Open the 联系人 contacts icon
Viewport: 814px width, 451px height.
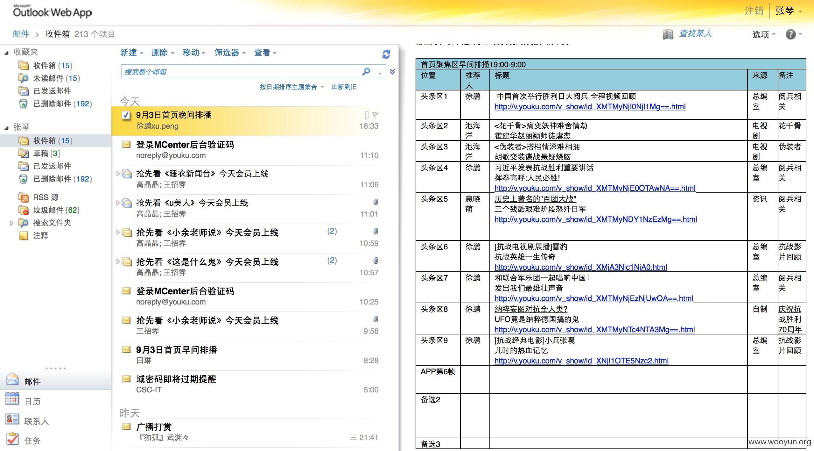12,419
